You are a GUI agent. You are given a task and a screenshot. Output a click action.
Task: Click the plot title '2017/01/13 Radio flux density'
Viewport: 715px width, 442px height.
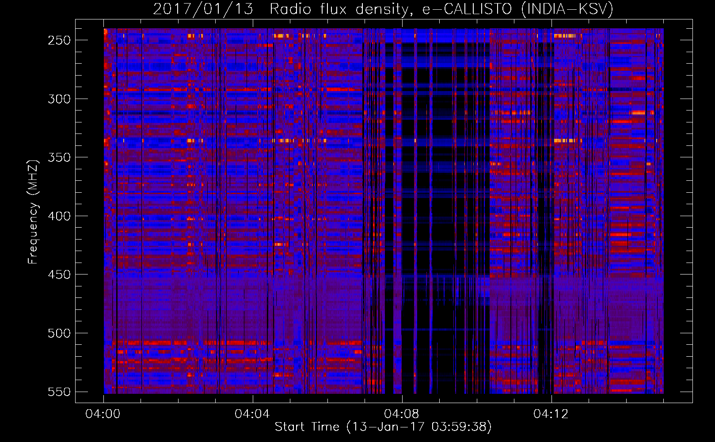tap(383, 9)
